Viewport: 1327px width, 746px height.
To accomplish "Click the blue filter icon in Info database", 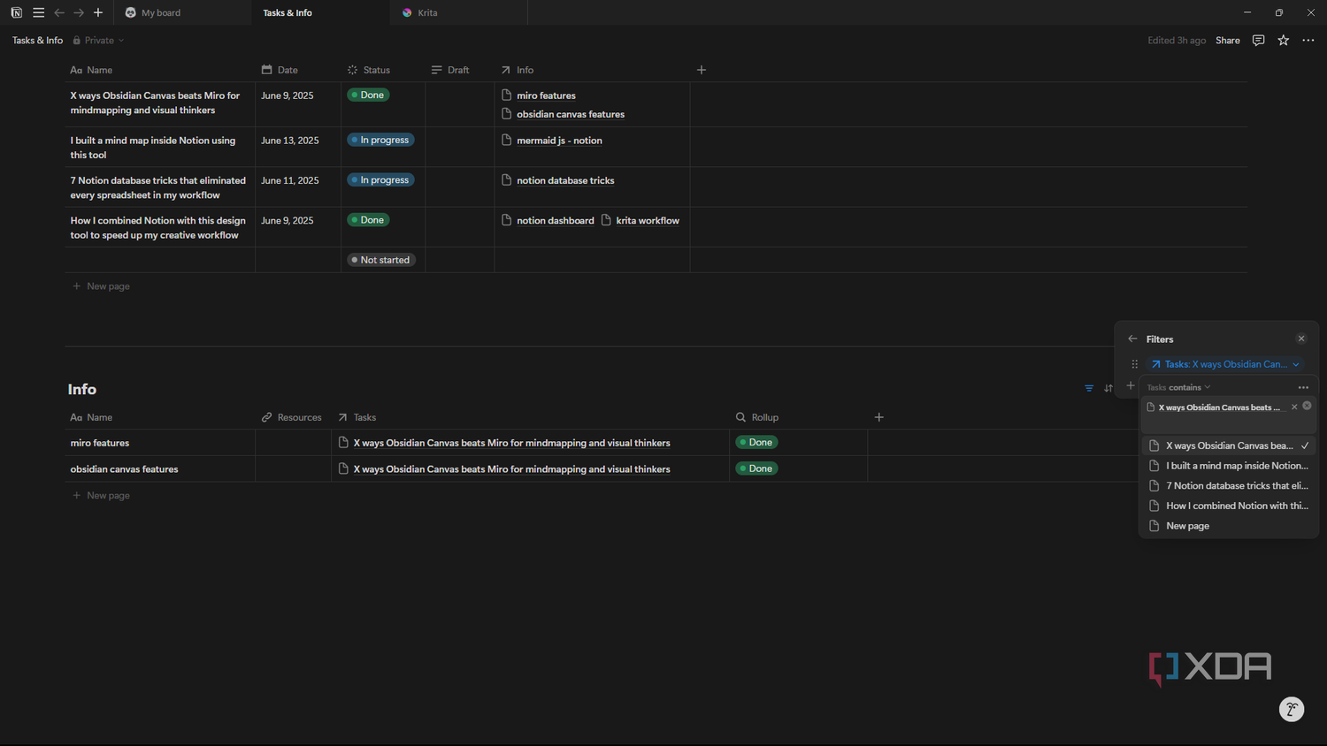I will (x=1089, y=388).
